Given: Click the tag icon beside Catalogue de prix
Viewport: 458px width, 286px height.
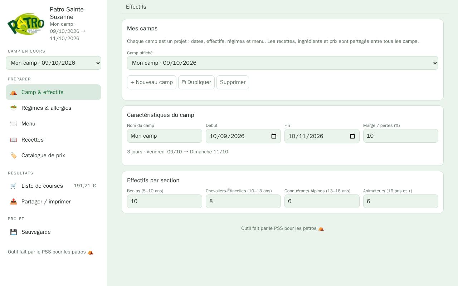Looking at the screenshot, I should click(x=14, y=156).
